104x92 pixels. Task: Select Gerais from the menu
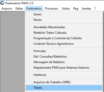64,14
